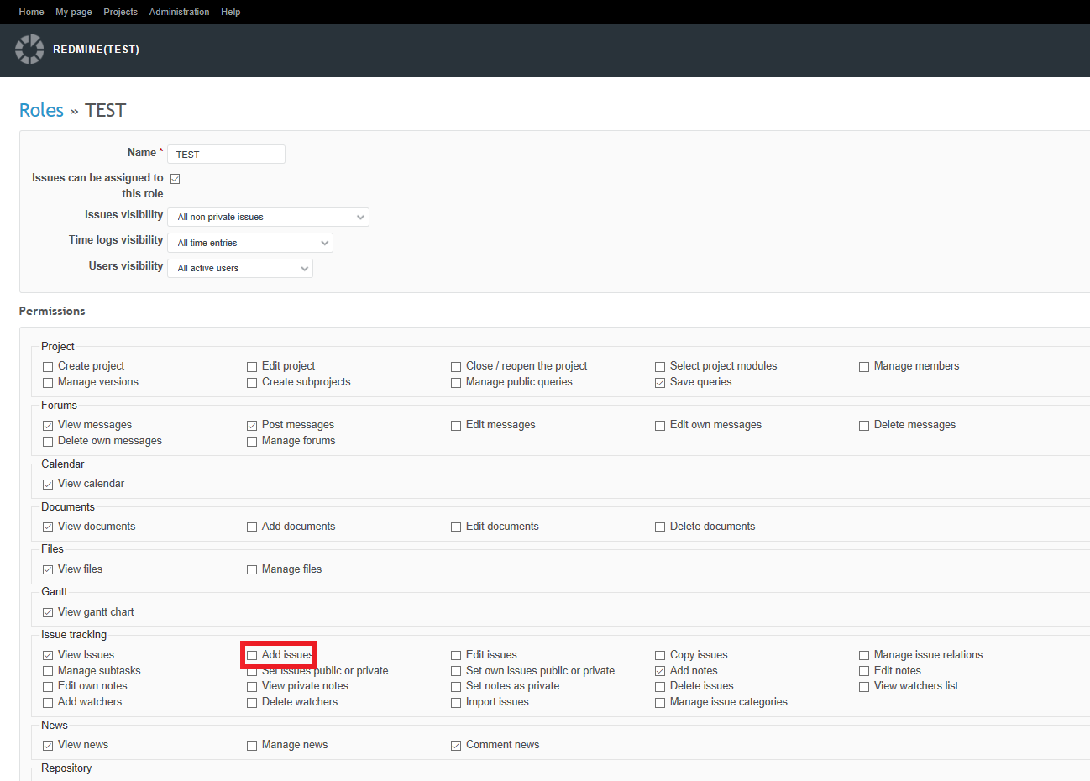Check the Manage files permission
1090x781 pixels.
tap(252, 570)
